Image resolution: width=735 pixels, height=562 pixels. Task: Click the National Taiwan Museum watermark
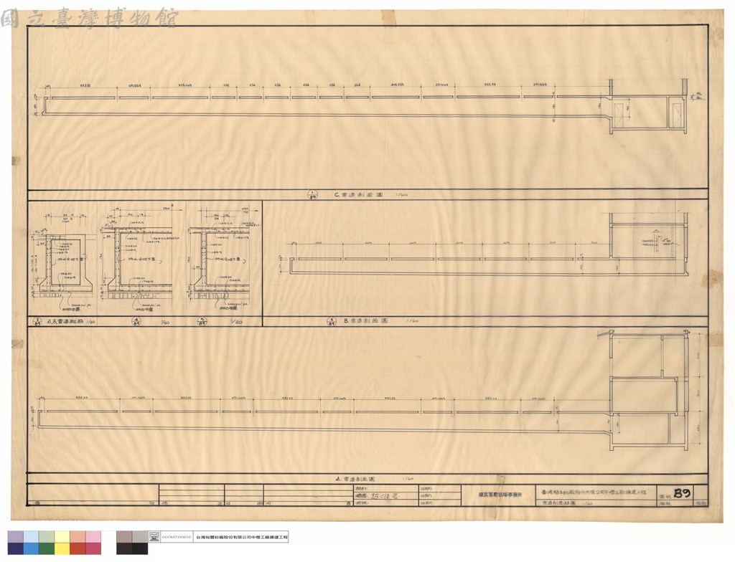pos(89,18)
